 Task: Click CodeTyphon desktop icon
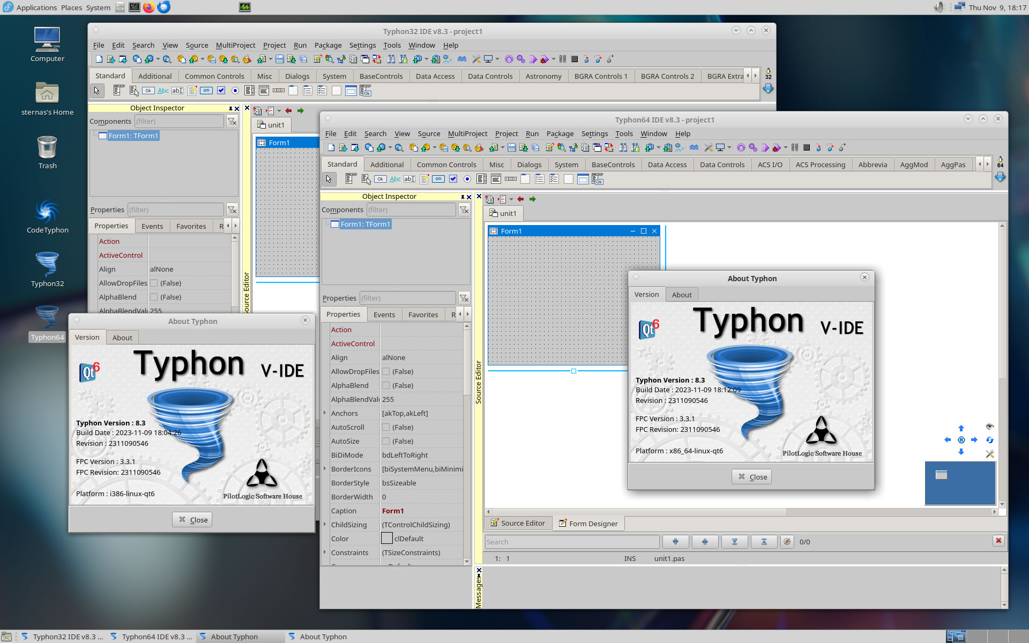point(47,215)
